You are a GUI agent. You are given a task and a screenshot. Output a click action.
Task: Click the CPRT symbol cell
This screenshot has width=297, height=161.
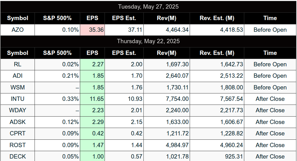click(x=18, y=134)
